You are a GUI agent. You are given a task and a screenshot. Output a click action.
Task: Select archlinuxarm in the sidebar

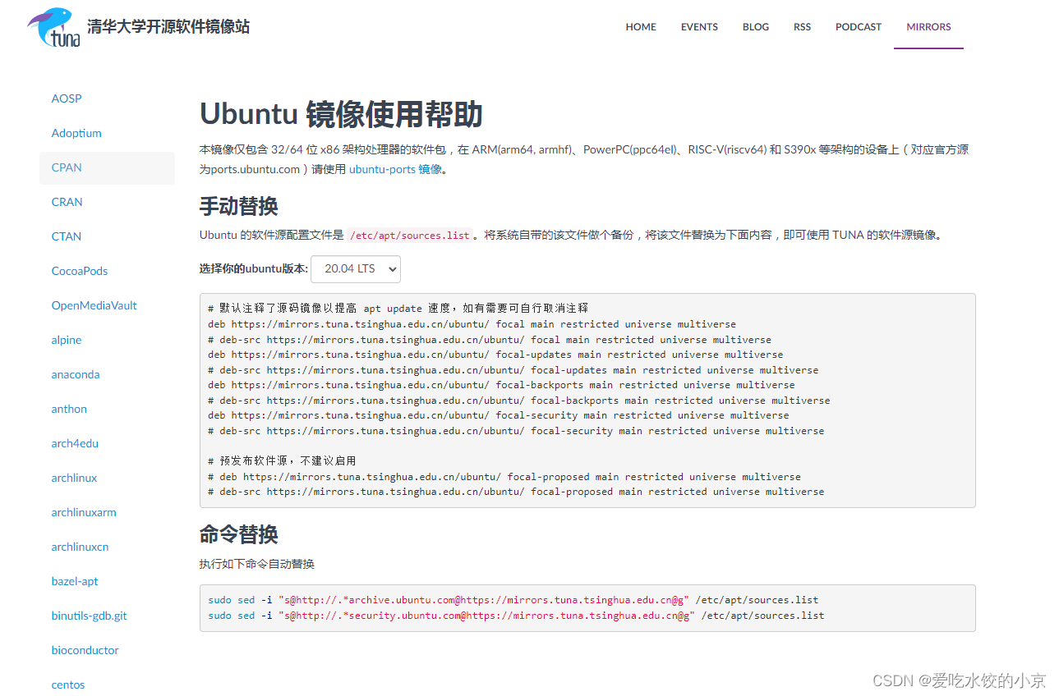click(84, 512)
